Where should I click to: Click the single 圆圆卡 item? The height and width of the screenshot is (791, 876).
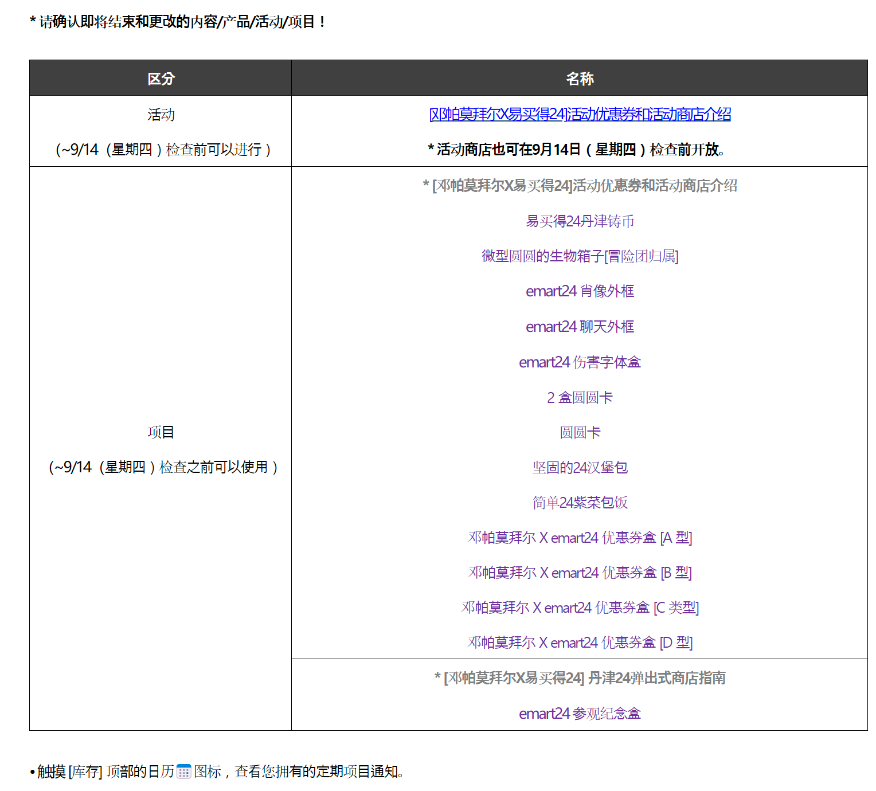(580, 432)
